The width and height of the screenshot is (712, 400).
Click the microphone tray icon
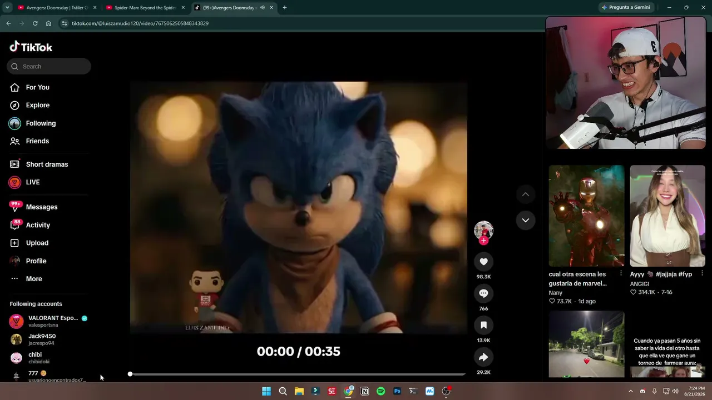pyautogui.click(x=655, y=391)
